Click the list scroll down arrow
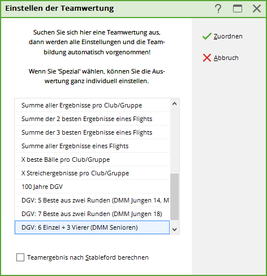This screenshot has height=276, width=267. coord(175,229)
